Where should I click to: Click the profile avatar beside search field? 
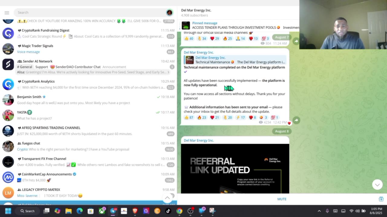coord(169,13)
